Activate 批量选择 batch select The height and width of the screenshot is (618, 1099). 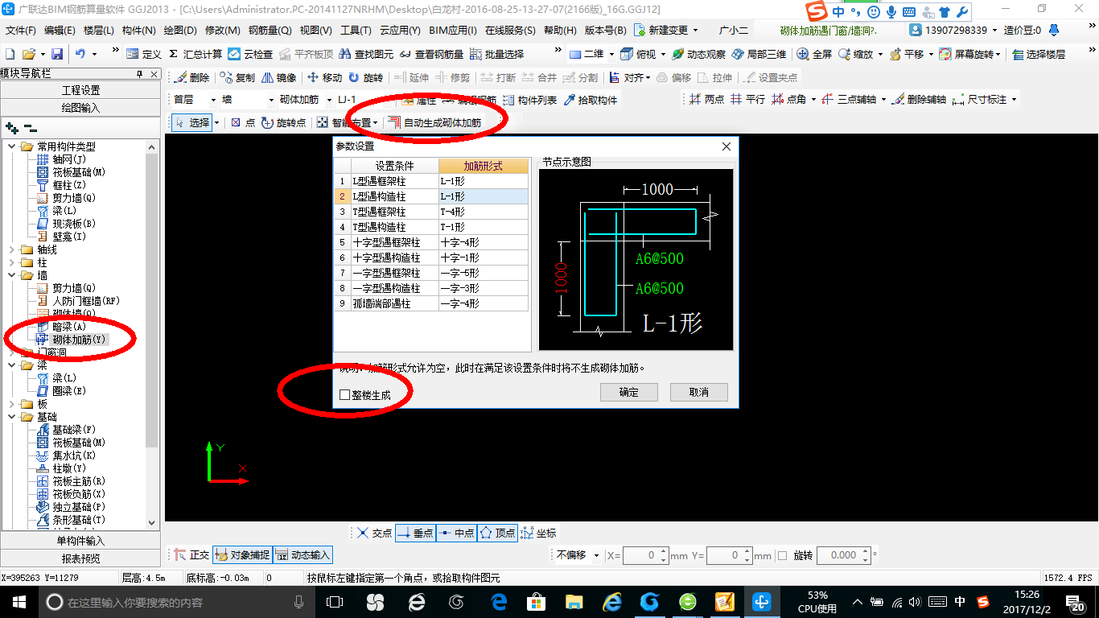[496, 54]
